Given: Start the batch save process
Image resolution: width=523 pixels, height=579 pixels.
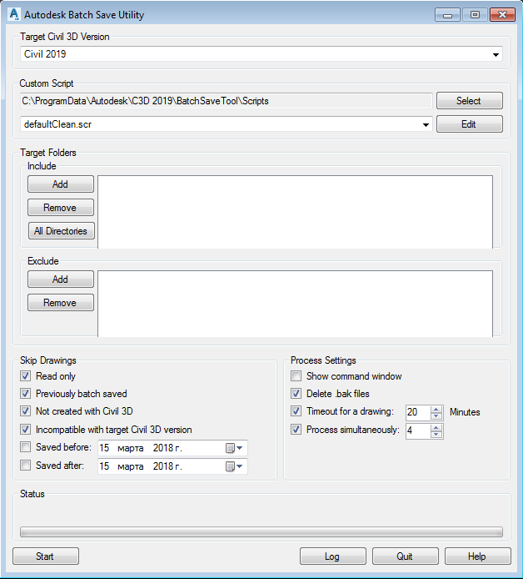Looking at the screenshot, I should (x=46, y=556).
